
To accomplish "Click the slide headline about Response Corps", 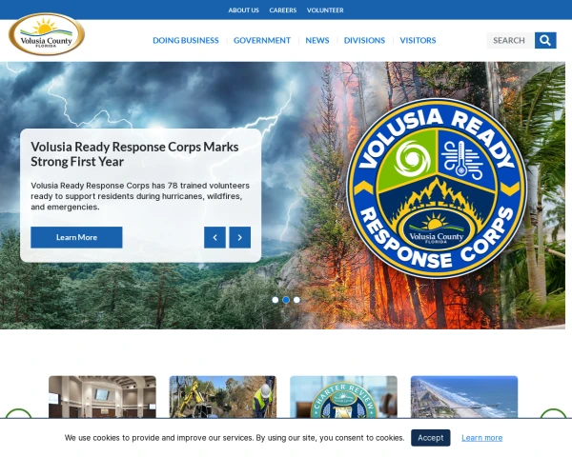I will pos(134,154).
